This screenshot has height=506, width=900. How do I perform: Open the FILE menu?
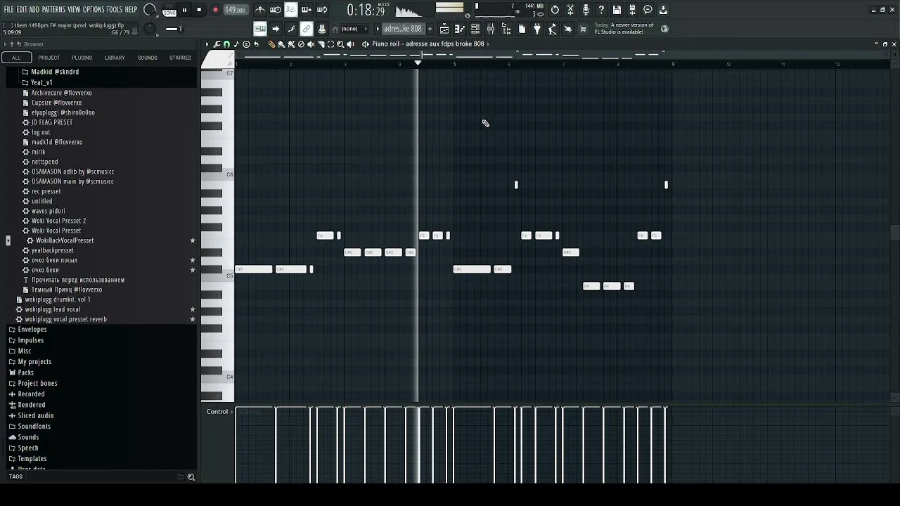click(x=8, y=9)
